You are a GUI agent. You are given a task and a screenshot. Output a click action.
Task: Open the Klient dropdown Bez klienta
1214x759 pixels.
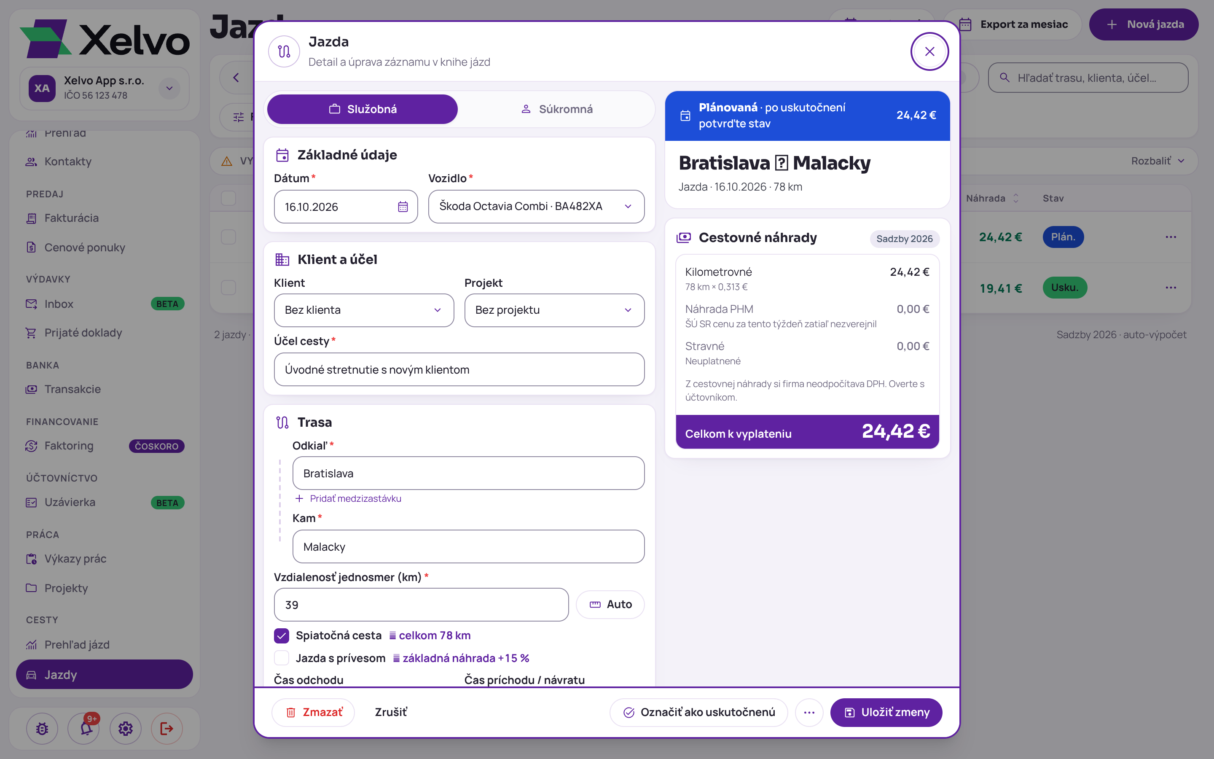(x=364, y=310)
